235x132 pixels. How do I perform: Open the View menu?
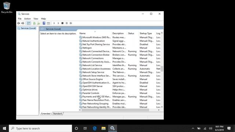pyautogui.click(x=36, y=19)
